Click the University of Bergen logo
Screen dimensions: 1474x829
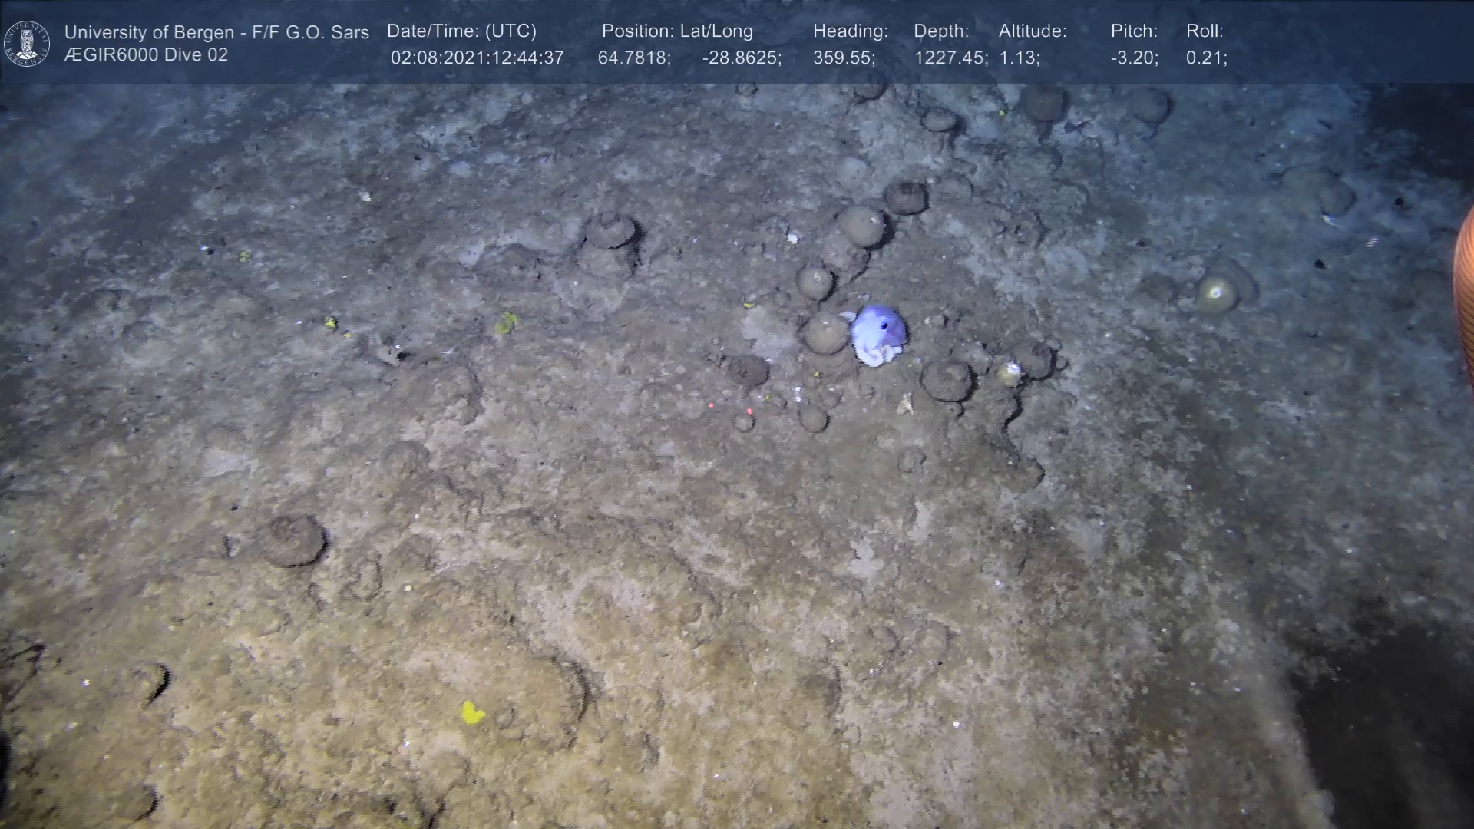click(x=27, y=43)
